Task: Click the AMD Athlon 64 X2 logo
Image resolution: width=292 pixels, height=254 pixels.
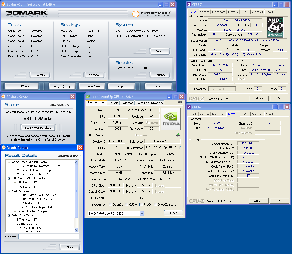Action: pyautogui.click(x=275, y=28)
